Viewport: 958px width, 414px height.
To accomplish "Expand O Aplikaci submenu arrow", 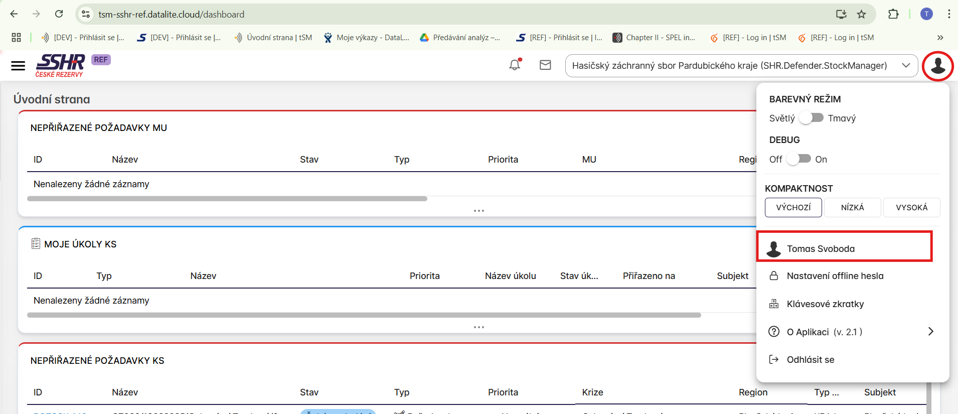I will point(930,332).
